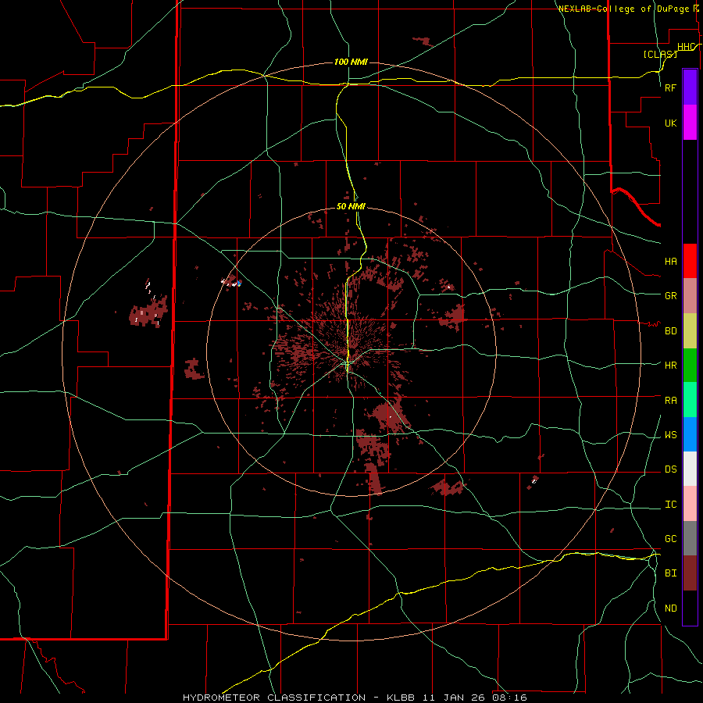The height and width of the screenshot is (703, 703).
Task: Click the RF purple legend swatch
Action: click(x=690, y=87)
